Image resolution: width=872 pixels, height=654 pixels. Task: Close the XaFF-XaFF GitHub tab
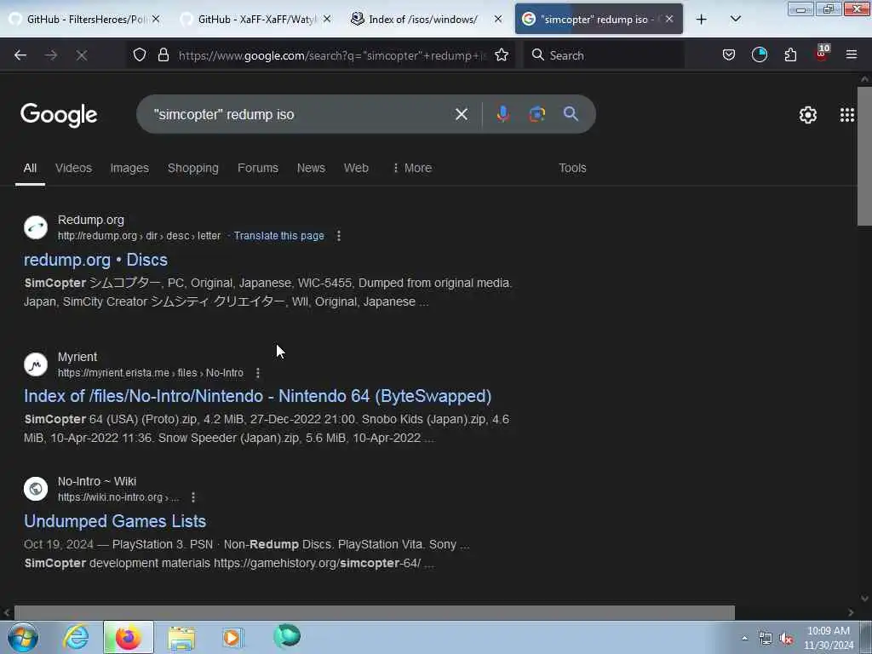327,19
